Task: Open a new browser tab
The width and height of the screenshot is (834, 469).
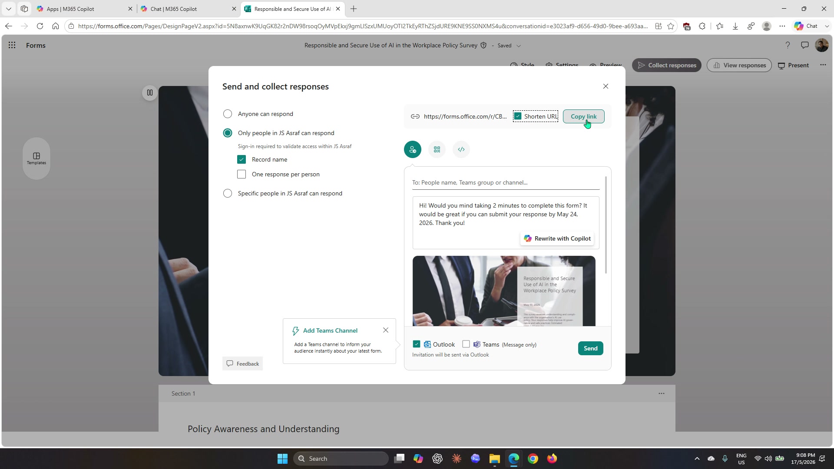Action: pos(353,9)
